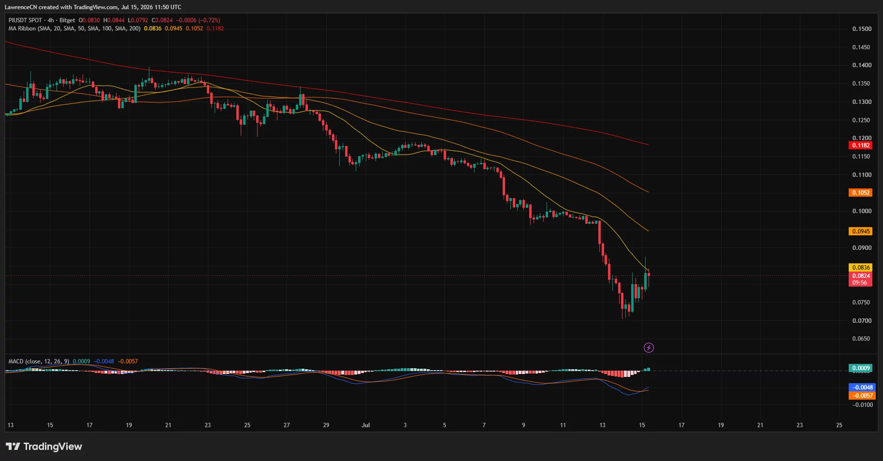Viewport: 883px width, 461px height.
Task: Click the orange 0.1052 SMA 100 price tag
Action: [x=861, y=193]
